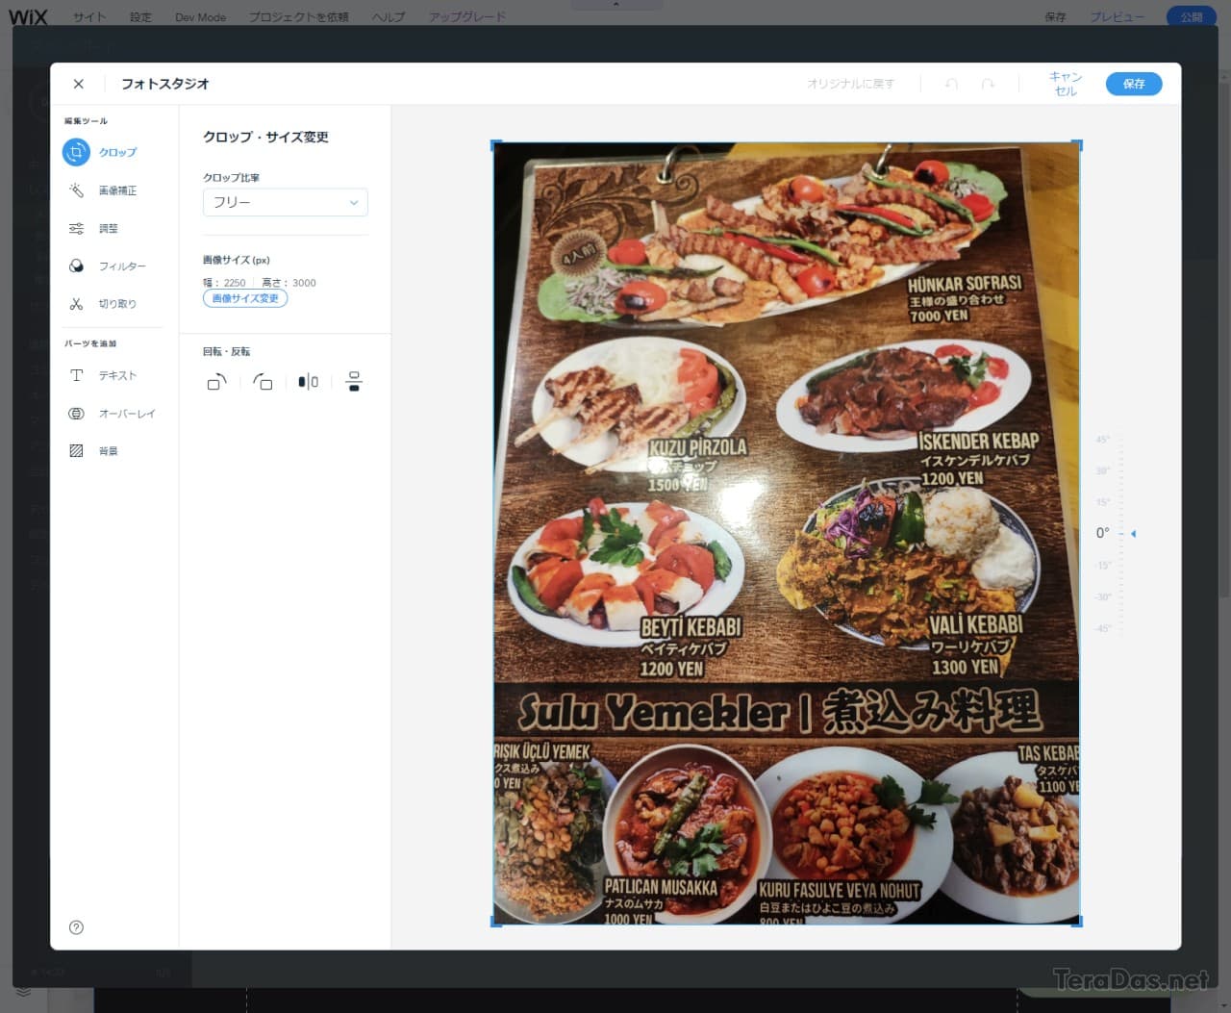Open the 画像補正 image enhance tool
Screen dimensions: 1231x1013
[x=101, y=190]
